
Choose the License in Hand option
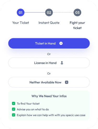point(49,63)
